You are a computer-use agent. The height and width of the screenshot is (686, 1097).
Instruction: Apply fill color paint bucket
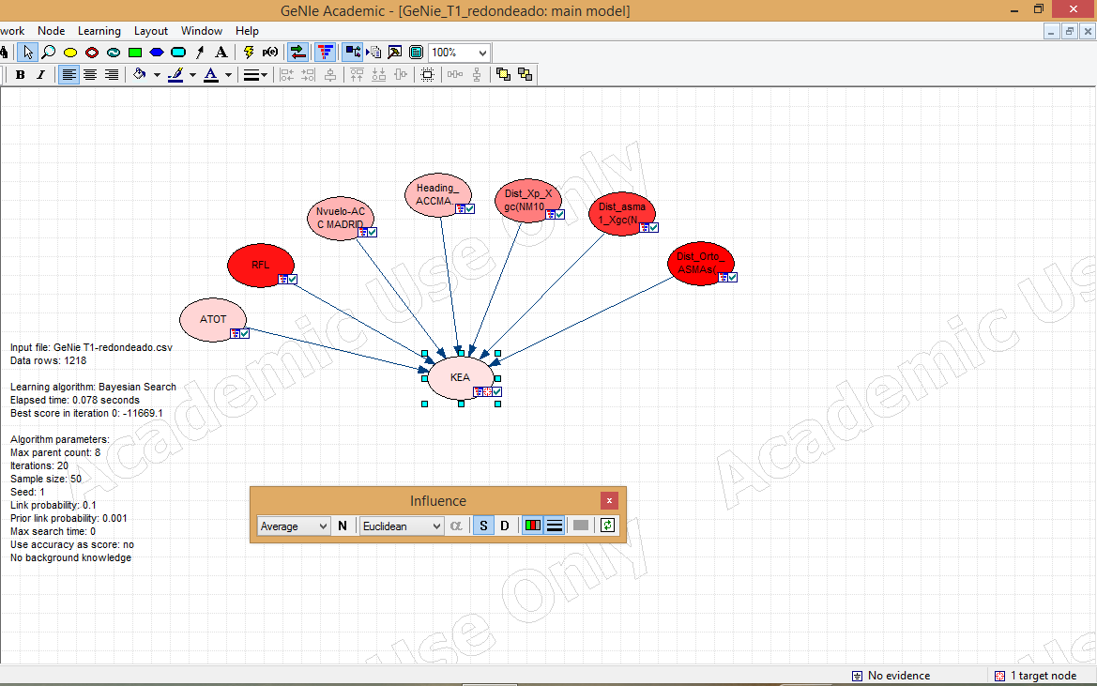(139, 75)
